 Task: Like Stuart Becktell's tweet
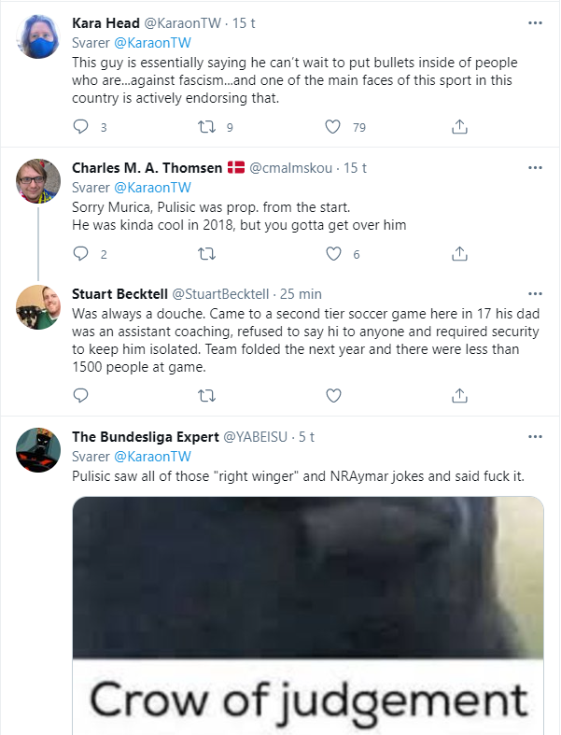[x=333, y=396]
